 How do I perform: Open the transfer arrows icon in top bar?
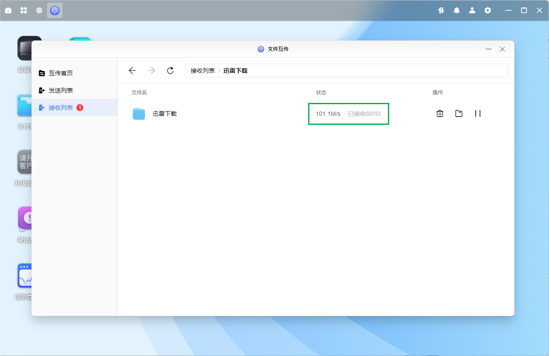point(441,10)
